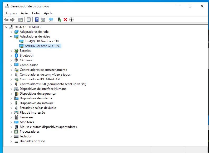
Task: Expand the Monitores chevron
Action: (x=11, y=122)
